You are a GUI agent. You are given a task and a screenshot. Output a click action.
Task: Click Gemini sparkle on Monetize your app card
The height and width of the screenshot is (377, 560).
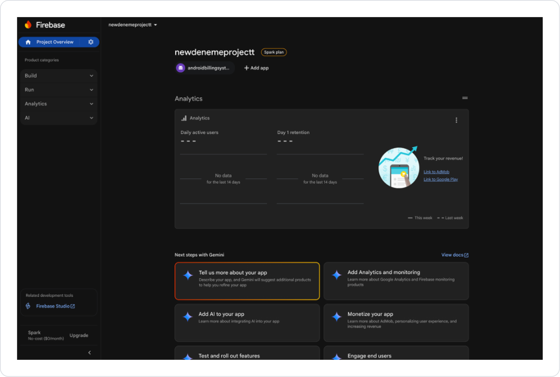pyautogui.click(x=337, y=317)
